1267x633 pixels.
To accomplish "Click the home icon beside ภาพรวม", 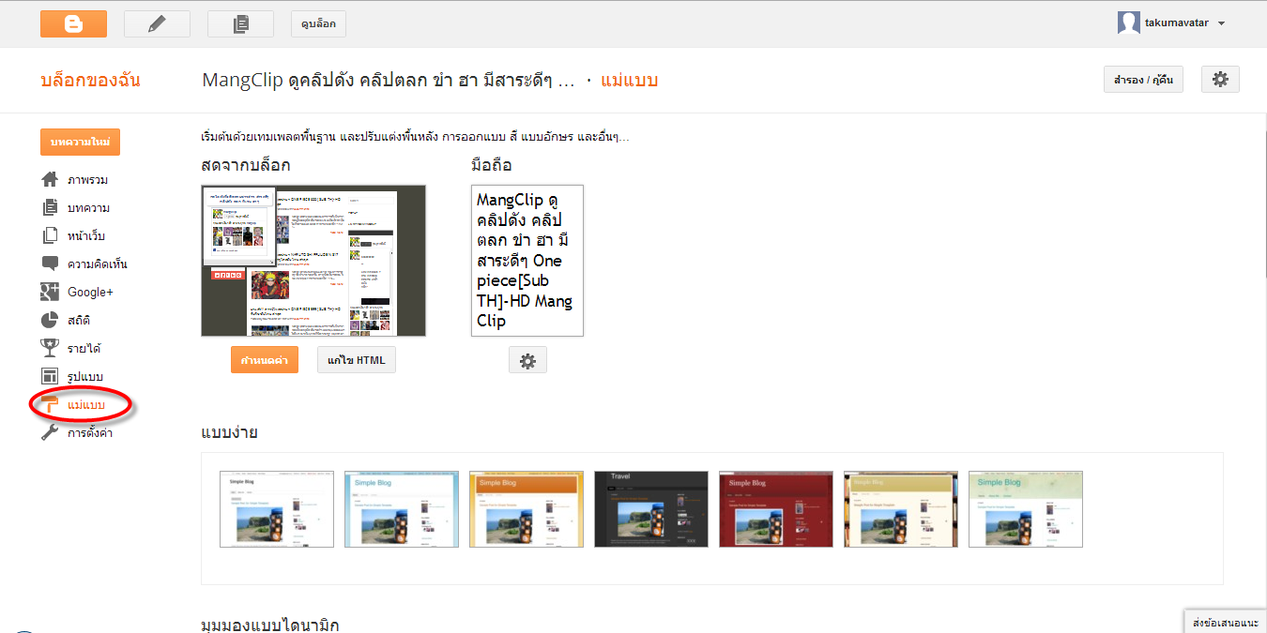I will point(51,179).
